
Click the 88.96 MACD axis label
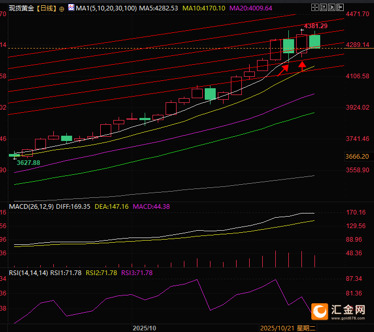(x=354, y=239)
